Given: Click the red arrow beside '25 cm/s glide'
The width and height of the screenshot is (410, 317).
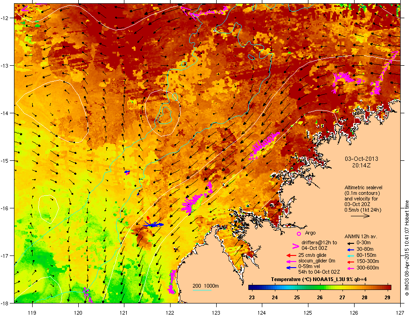Looking at the screenshot, I should pyautogui.click(x=292, y=255).
